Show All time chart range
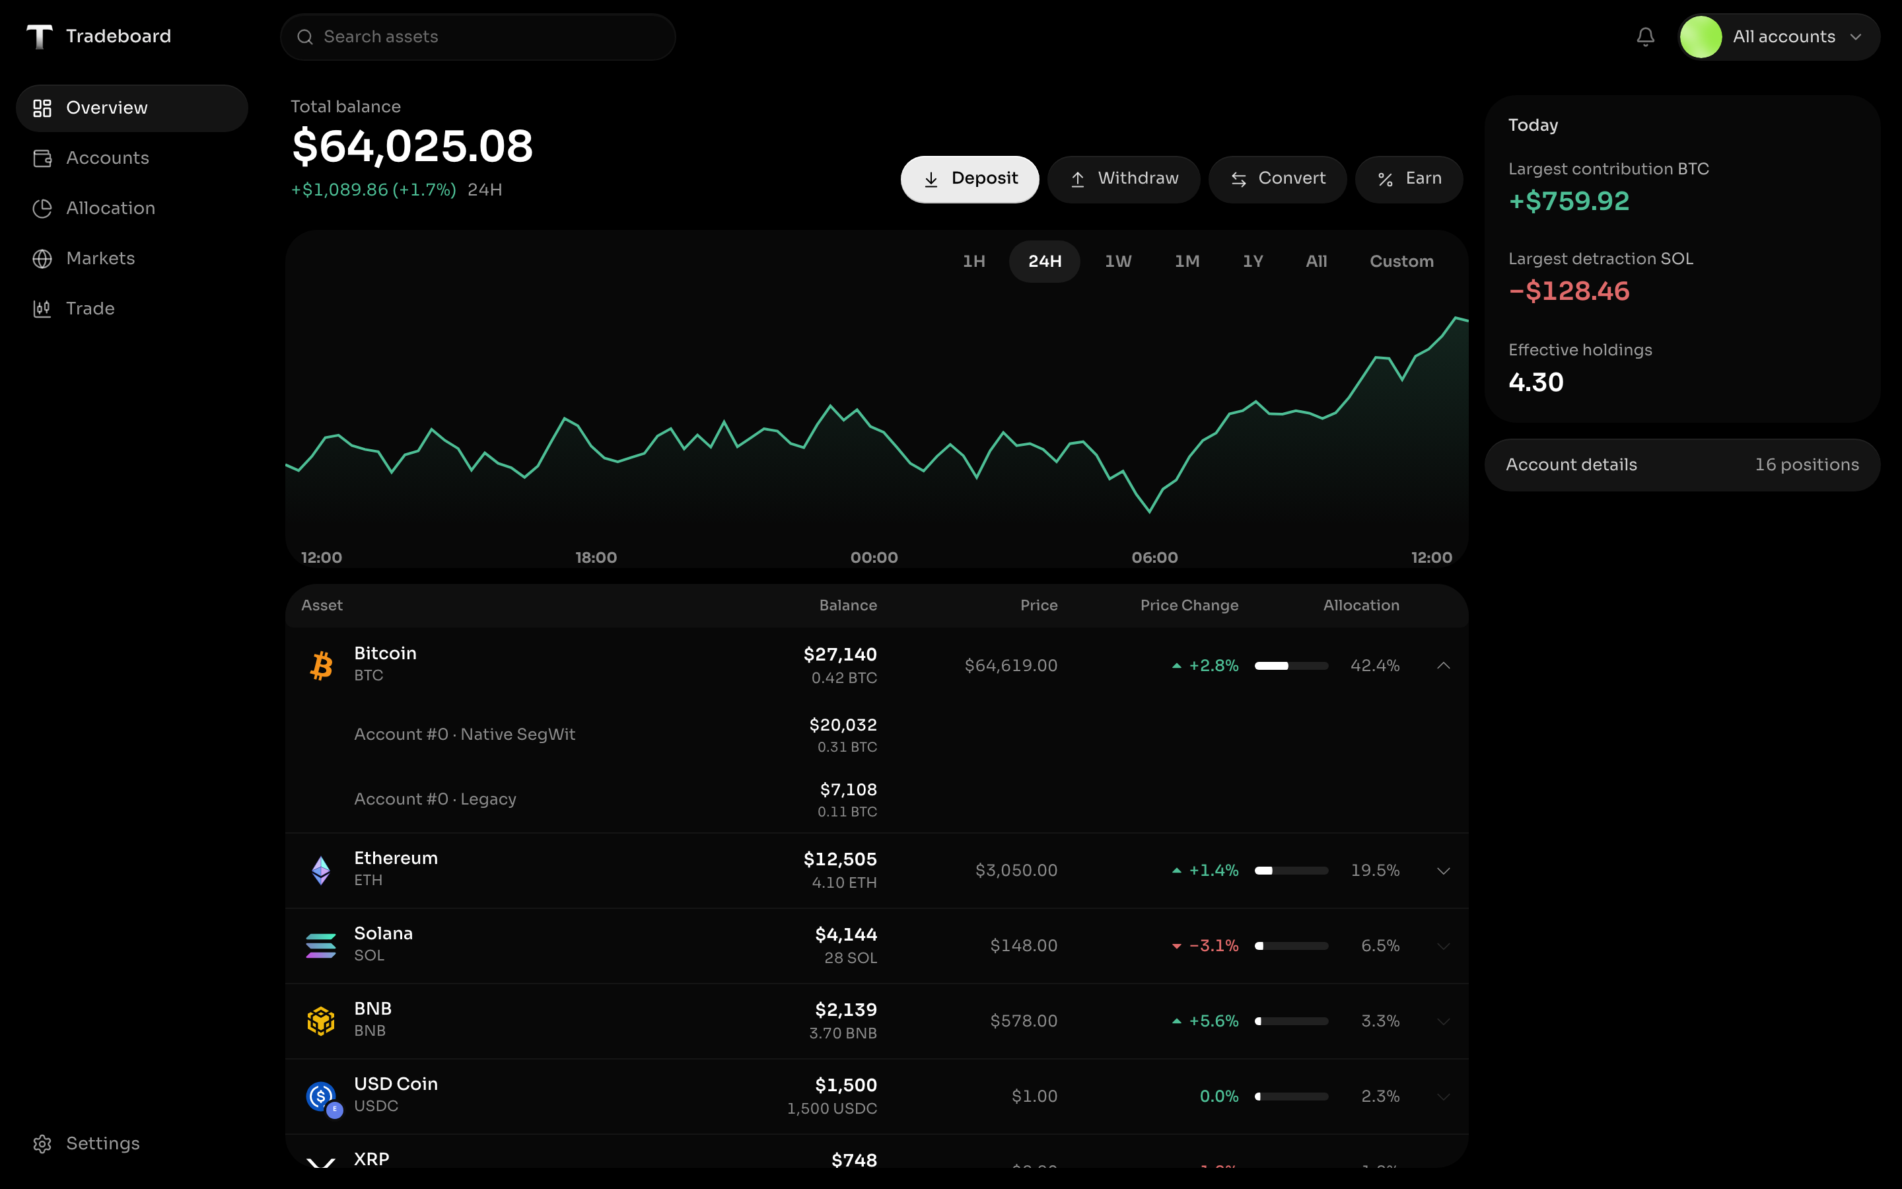The image size is (1902, 1189). (x=1316, y=261)
